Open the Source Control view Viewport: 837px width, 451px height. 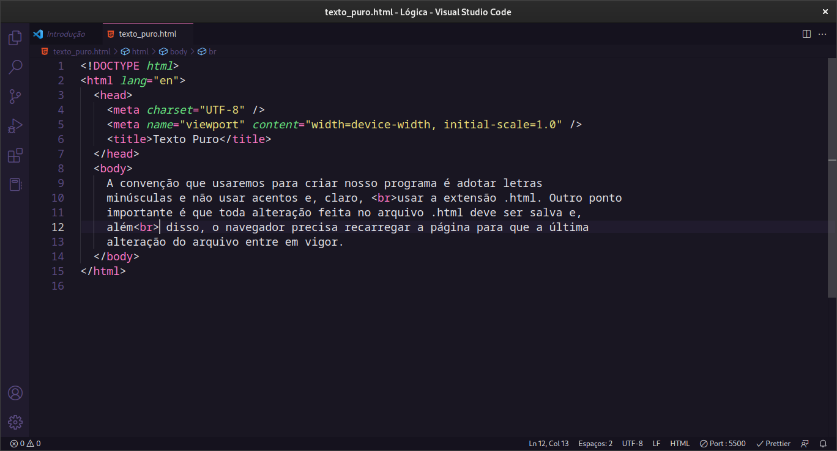point(15,97)
